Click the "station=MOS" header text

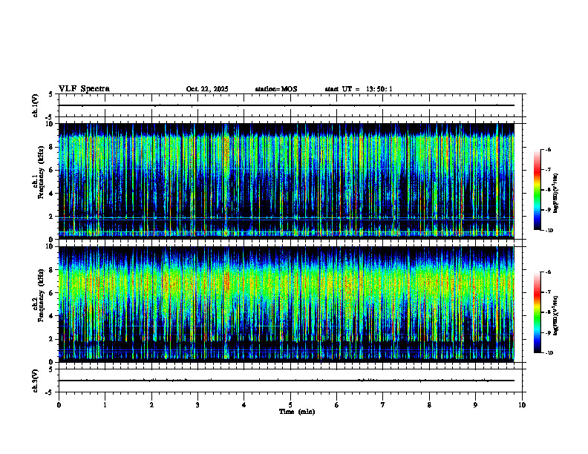pyautogui.click(x=276, y=89)
